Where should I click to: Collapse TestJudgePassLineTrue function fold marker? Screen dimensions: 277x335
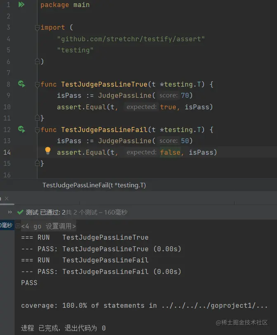coord(37,85)
